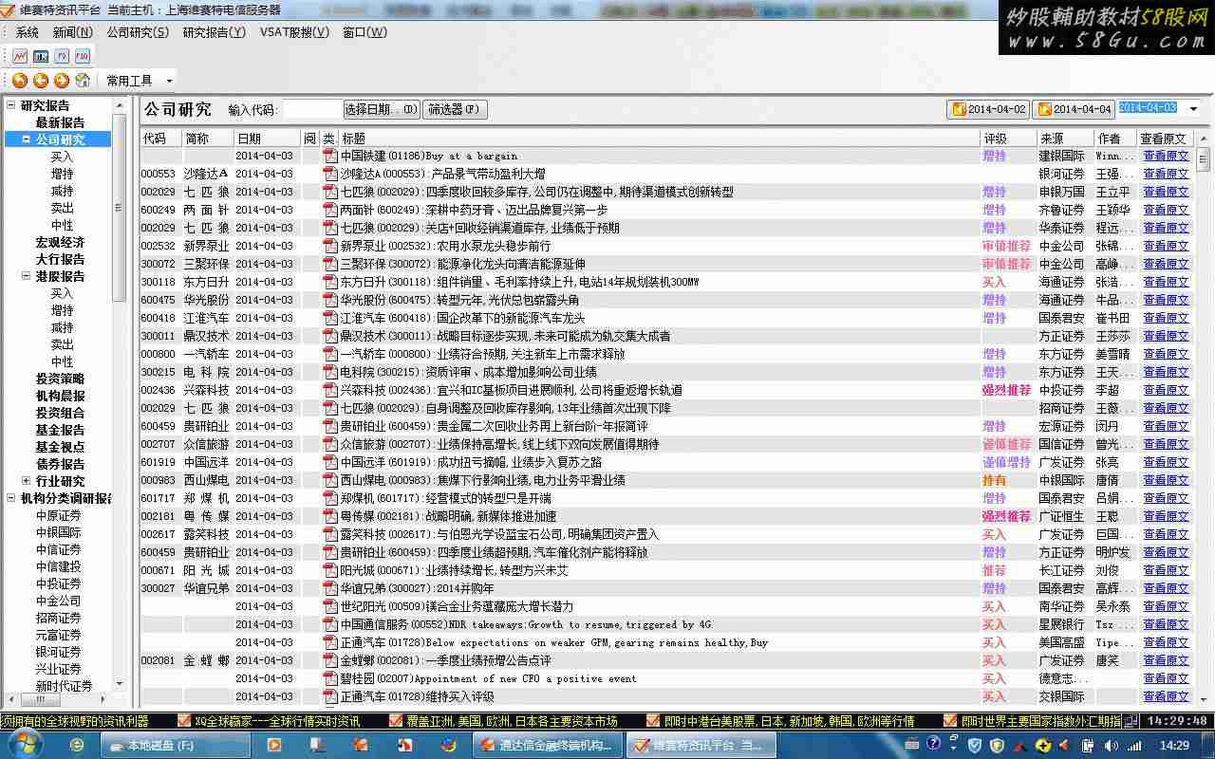Image resolution: width=1215 pixels, height=759 pixels.
Task: Open the 系统 menu
Action: [x=28, y=32]
